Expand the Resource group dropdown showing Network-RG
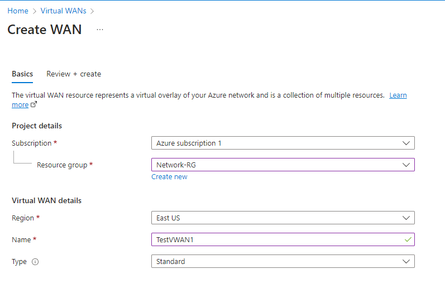445x293 pixels. pyautogui.click(x=283, y=165)
